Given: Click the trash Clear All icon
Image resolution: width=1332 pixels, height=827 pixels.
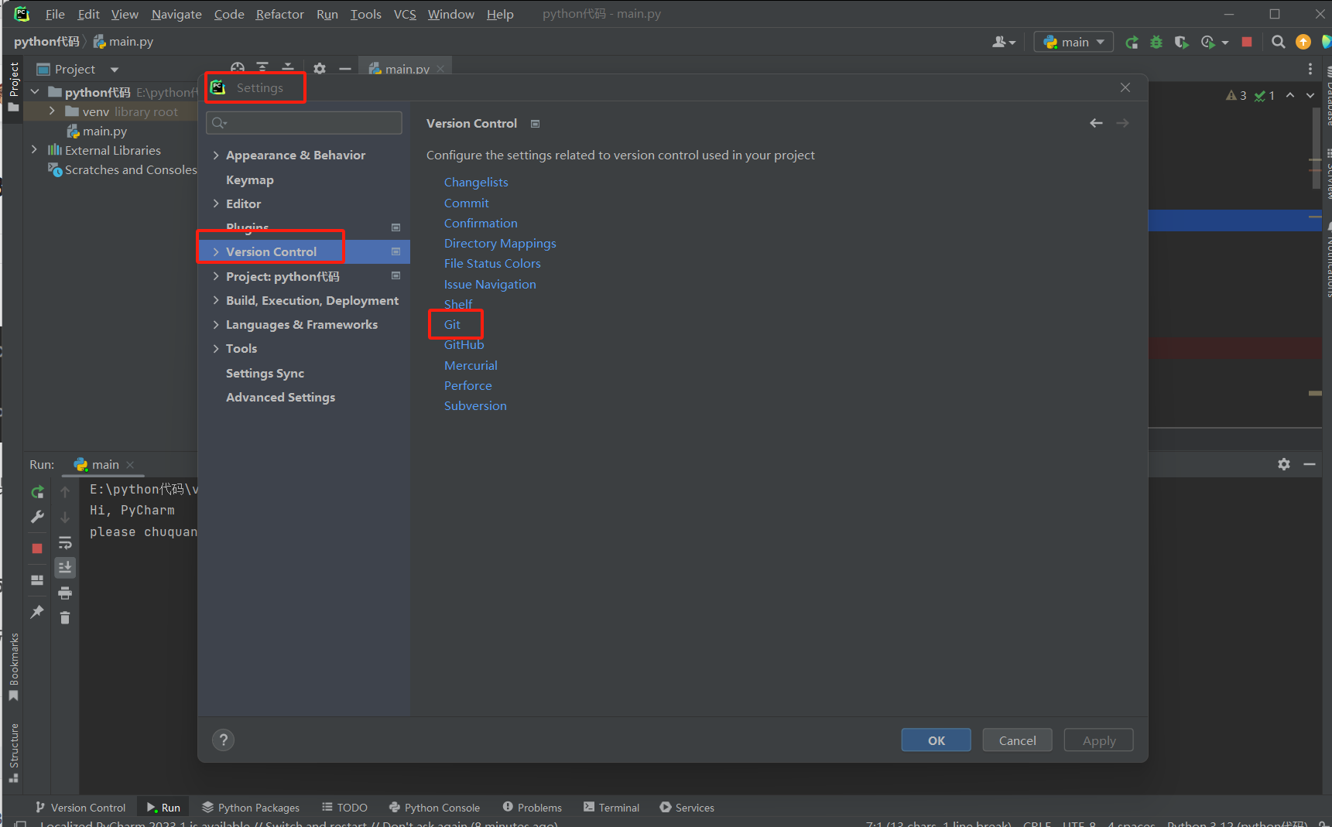Looking at the screenshot, I should 65,617.
